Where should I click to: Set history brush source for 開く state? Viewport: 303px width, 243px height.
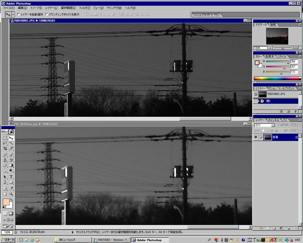point(256,101)
